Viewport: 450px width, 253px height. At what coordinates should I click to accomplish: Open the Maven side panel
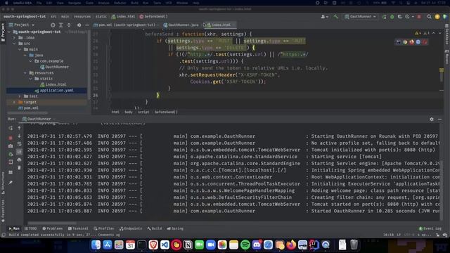[446, 57]
